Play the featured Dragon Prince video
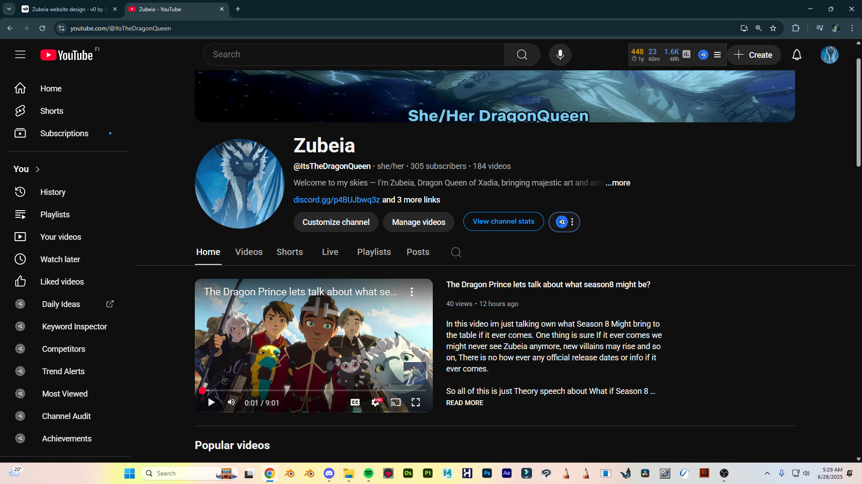 click(x=211, y=402)
